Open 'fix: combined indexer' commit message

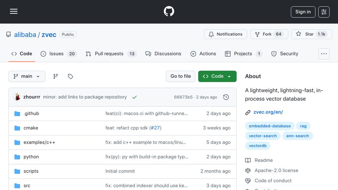click(146, 186)
